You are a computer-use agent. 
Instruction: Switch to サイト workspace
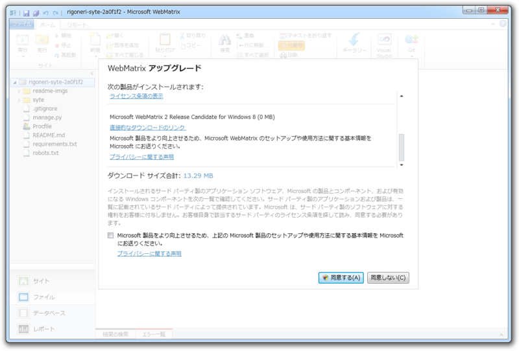pyautogui.click(x=41, y=281)
